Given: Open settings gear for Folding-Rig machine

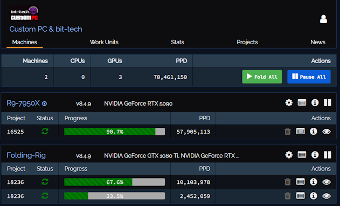Looking at the screenshot, I should pyautogui.click(x=289, y=155).
